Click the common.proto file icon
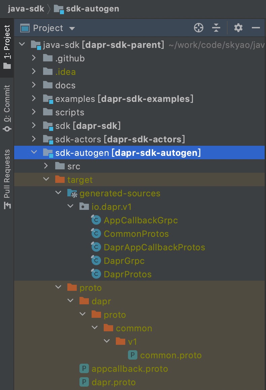 point(133,355)
